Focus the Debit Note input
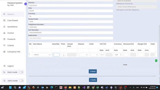Viewport: 160px width, 90px height. tap(70, 38)
